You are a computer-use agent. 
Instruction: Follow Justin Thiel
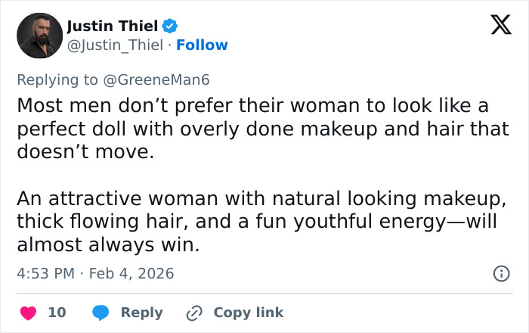[202, 45]
